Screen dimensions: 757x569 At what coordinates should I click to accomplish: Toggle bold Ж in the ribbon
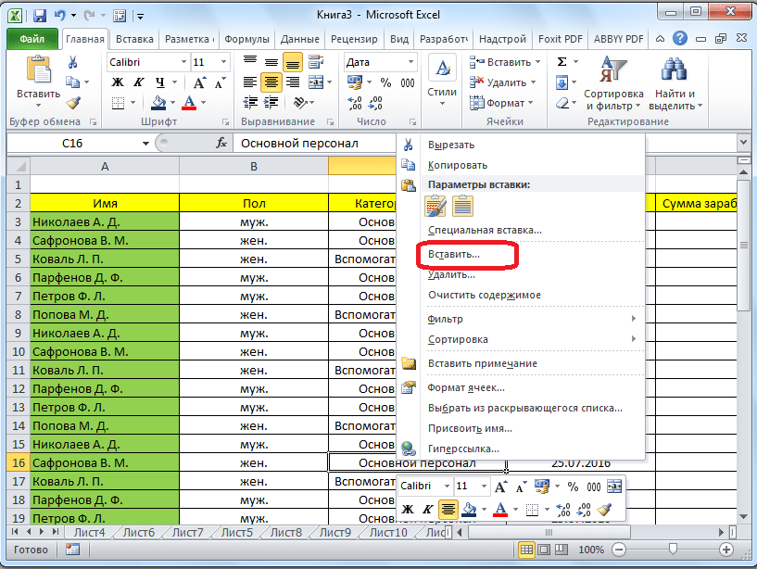(x=118, y=82)
